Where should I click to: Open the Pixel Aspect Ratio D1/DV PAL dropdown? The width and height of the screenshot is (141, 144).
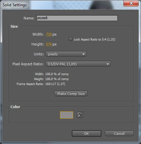[x=78, y=64]
